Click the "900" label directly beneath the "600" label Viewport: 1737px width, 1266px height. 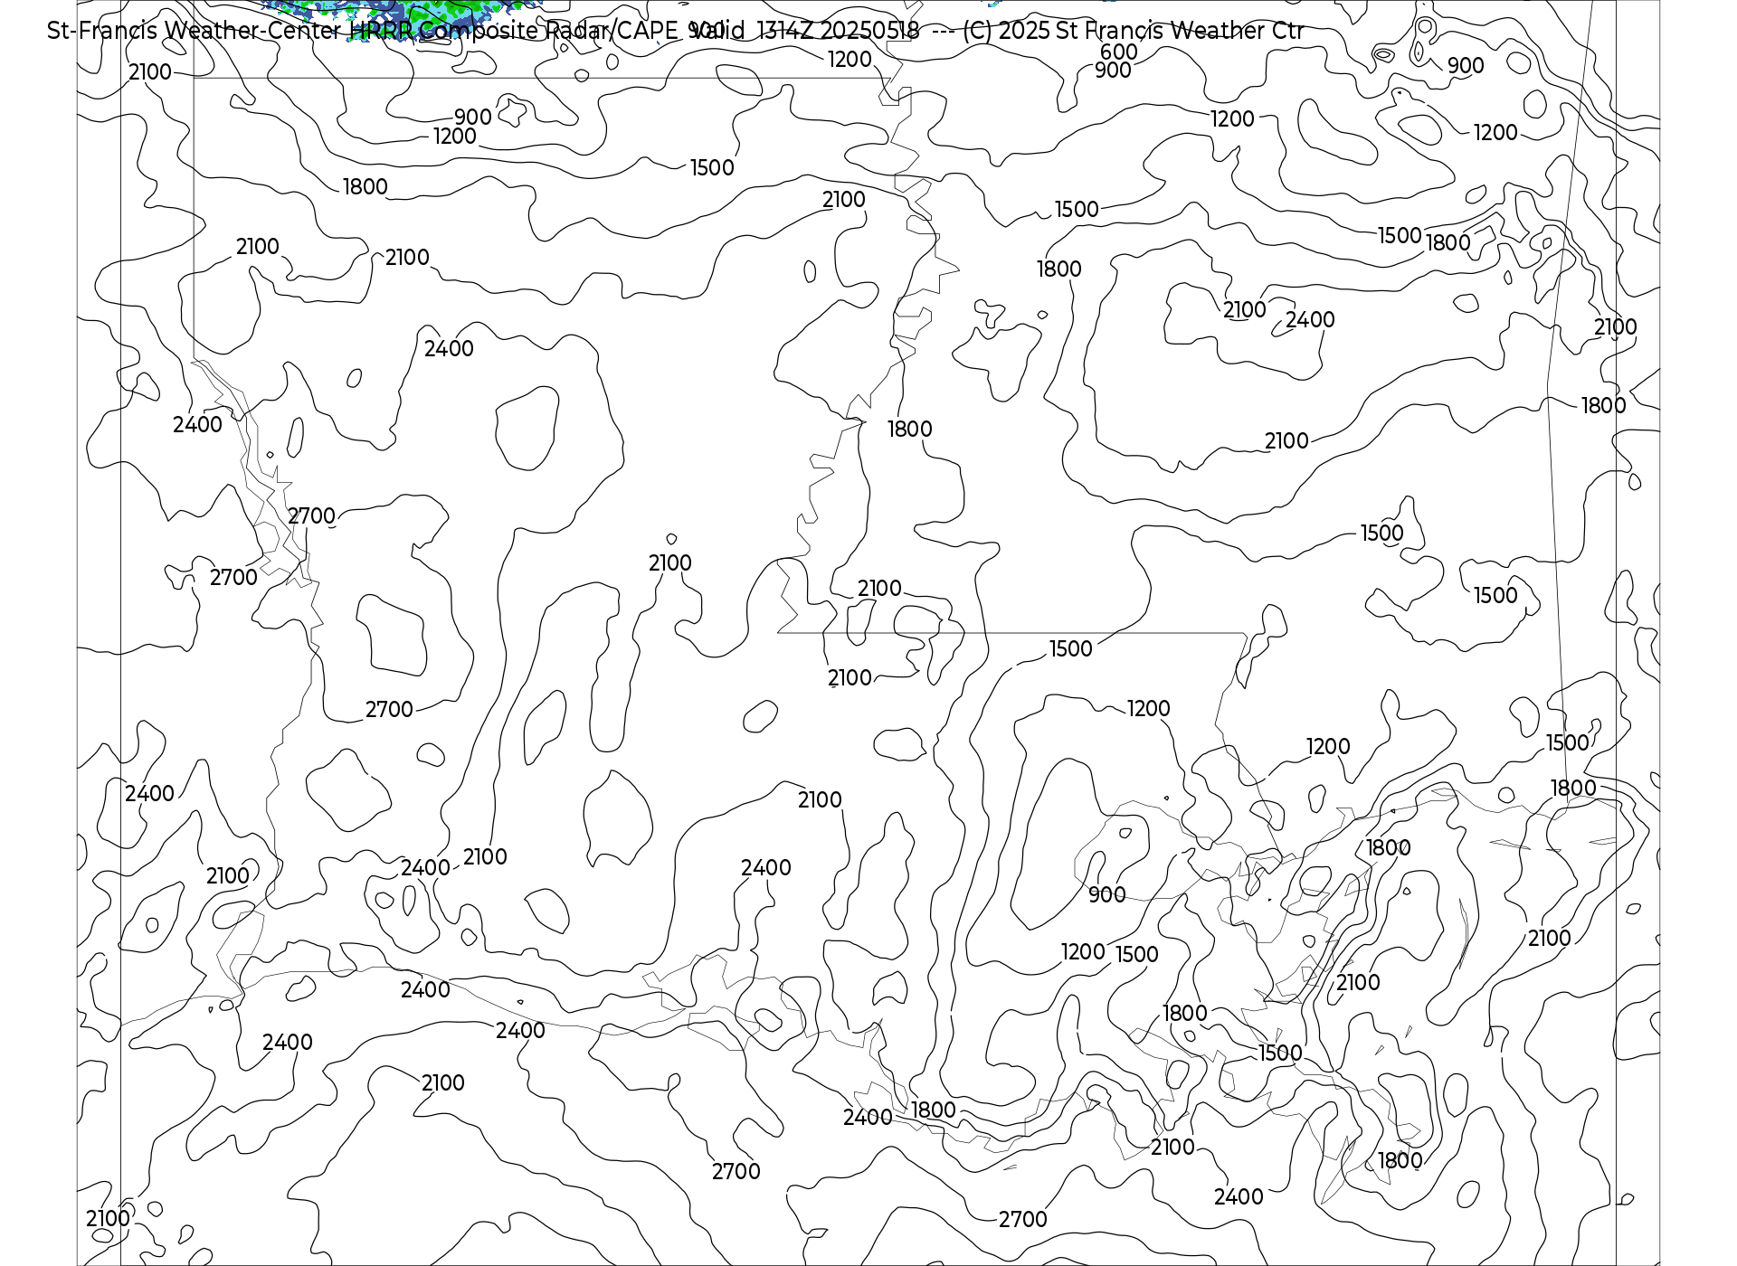tap(1113, 71)
